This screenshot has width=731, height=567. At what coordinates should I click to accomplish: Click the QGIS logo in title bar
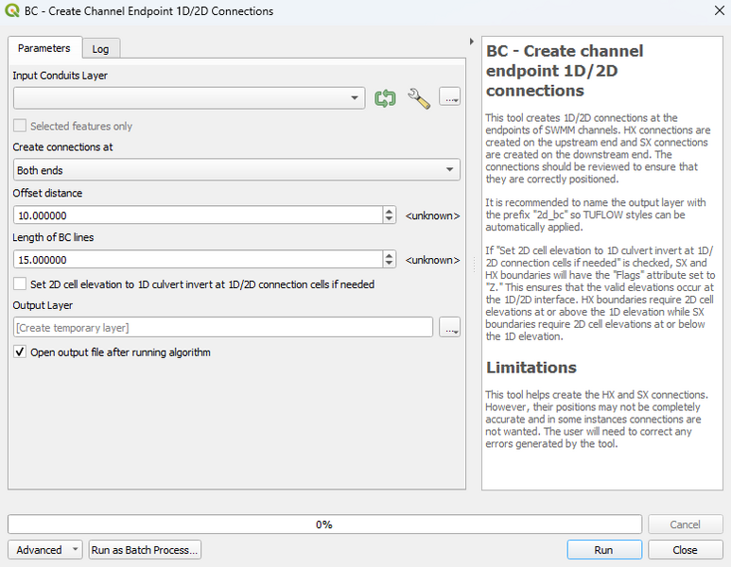(12, 11)
